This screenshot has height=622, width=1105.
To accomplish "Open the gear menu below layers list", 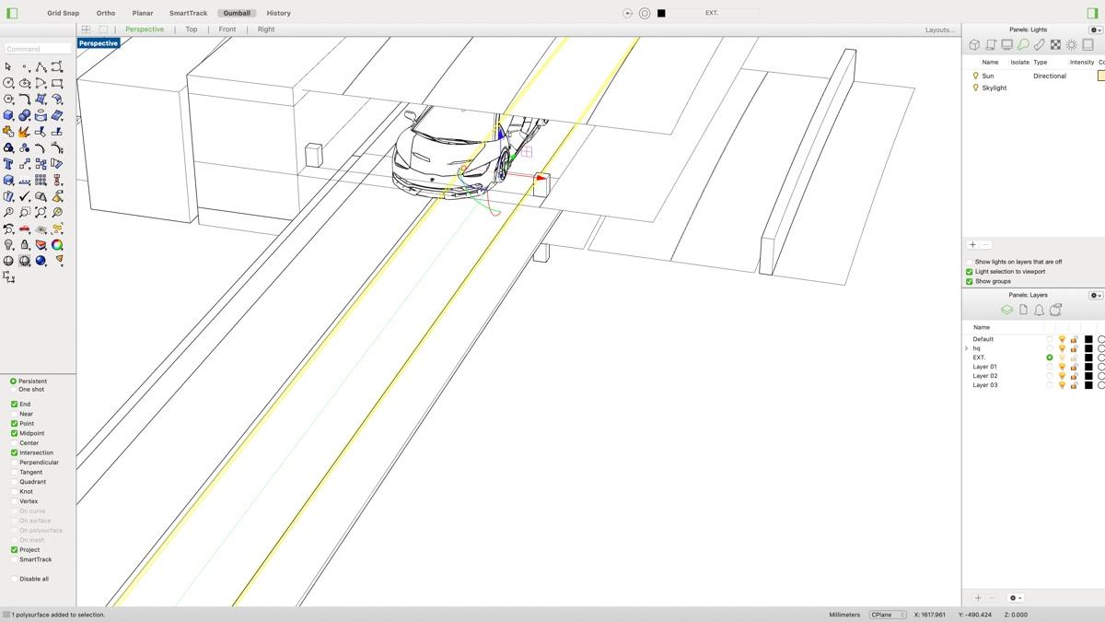I will (x=1015, y=598).
